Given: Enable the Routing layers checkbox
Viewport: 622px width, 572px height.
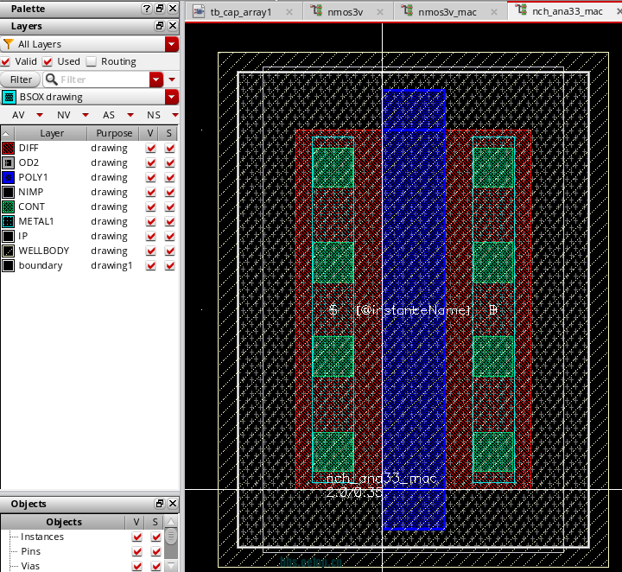Looking at the screenshot, I should point(92,61).
